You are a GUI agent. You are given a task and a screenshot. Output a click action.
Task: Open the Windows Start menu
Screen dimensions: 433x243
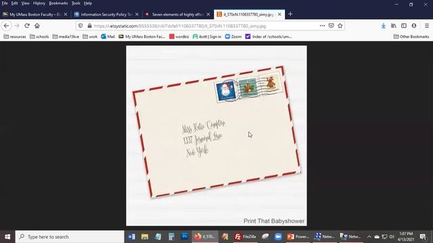click(x=7, y=237)
